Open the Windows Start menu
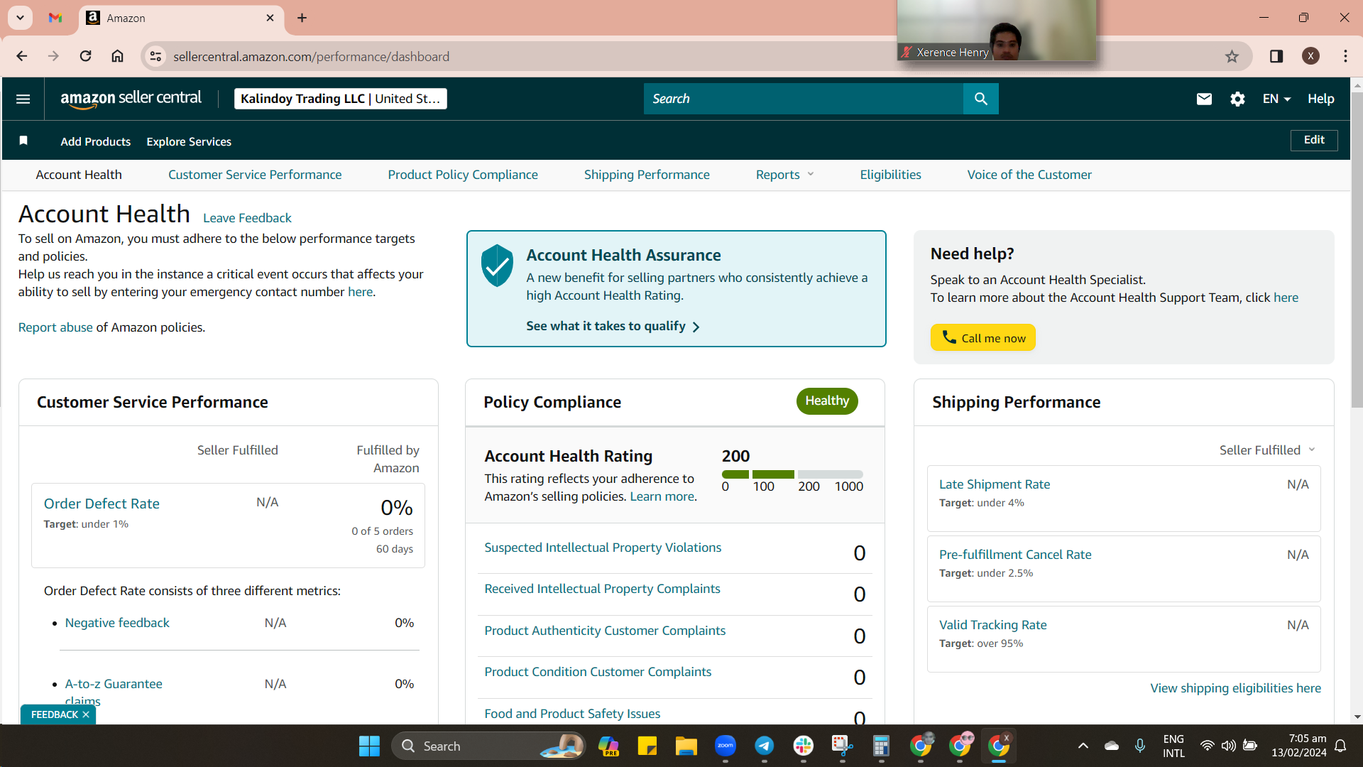Screen dimensions: 1363x767 [369, 746]
